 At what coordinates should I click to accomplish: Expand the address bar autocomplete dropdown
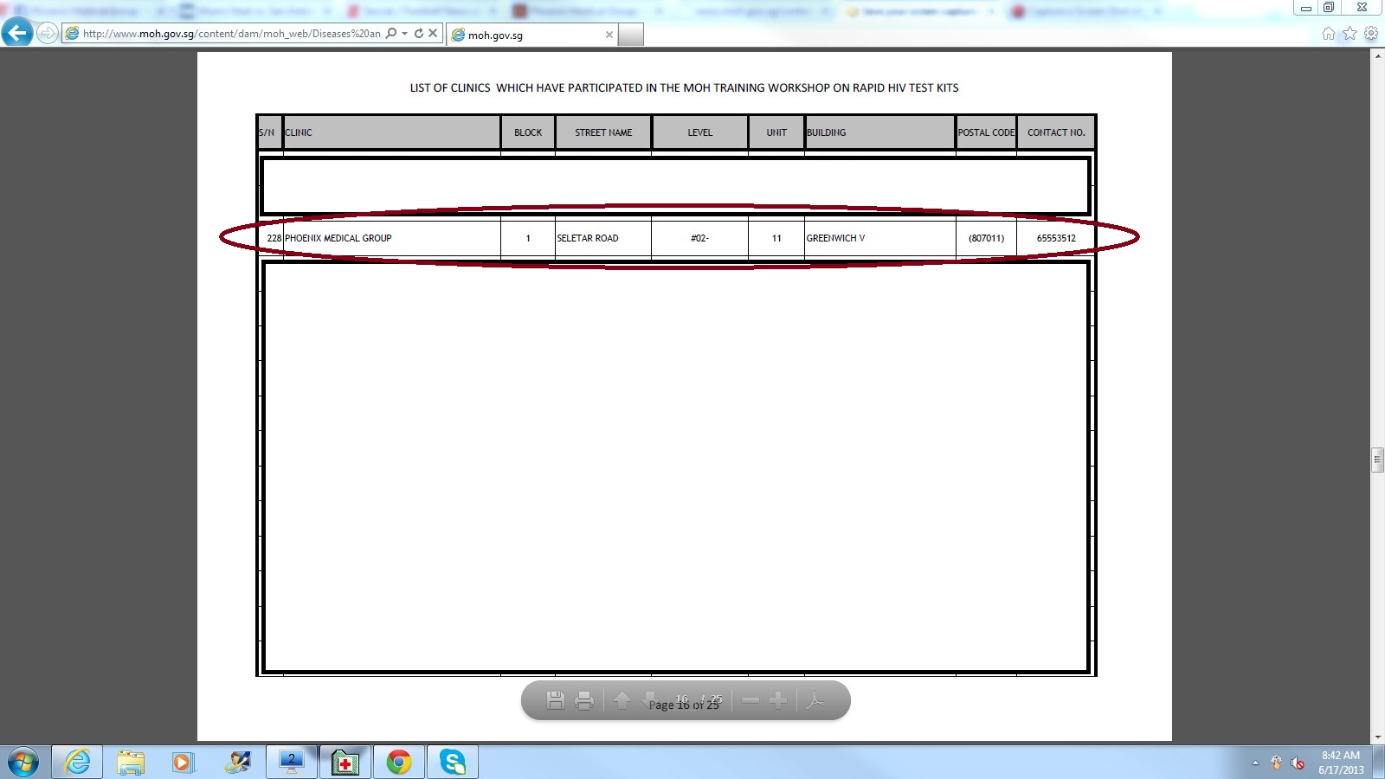[404, 34]
